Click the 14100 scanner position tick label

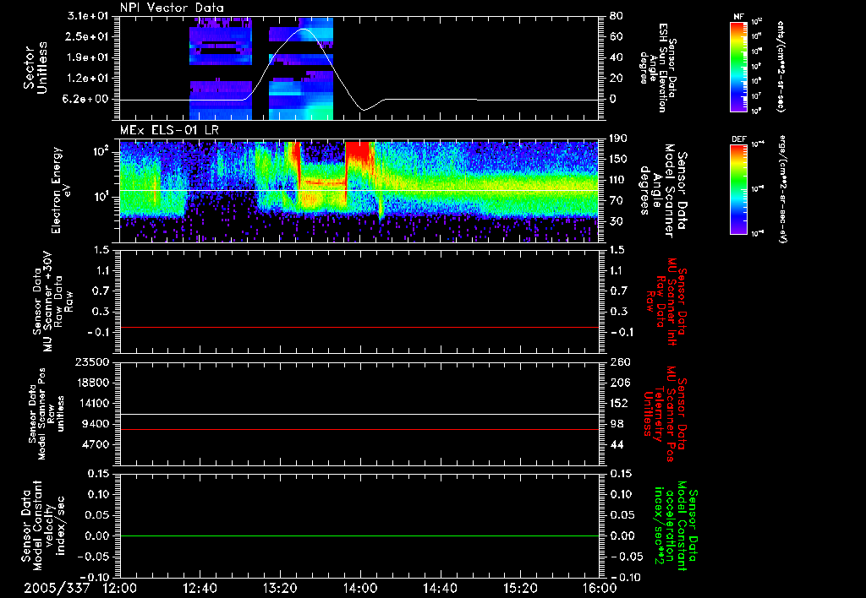[x=92, y=403]
